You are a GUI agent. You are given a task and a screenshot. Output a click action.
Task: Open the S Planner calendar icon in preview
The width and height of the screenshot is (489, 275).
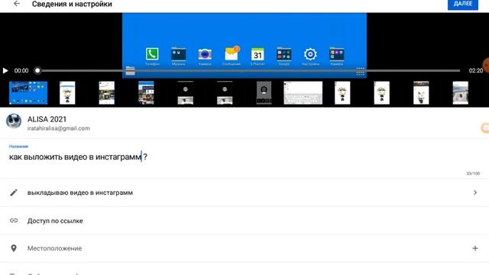click(x=257, y=54)
